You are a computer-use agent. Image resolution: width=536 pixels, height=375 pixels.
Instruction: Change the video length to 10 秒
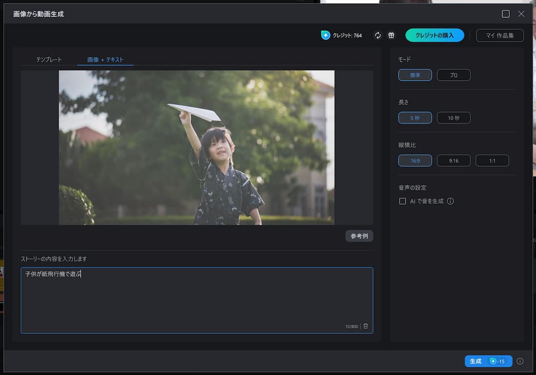(x=453, y=117)
